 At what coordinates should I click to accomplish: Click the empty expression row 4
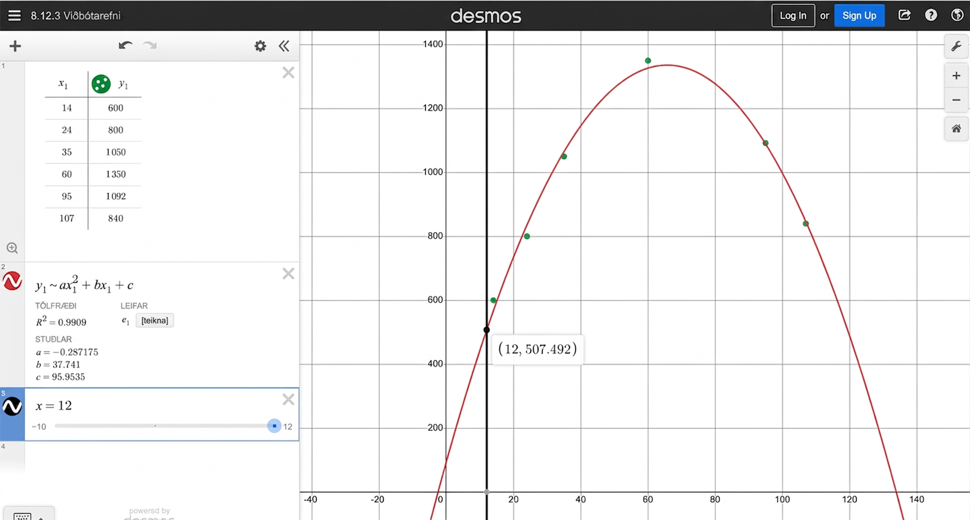pos(162,457)
